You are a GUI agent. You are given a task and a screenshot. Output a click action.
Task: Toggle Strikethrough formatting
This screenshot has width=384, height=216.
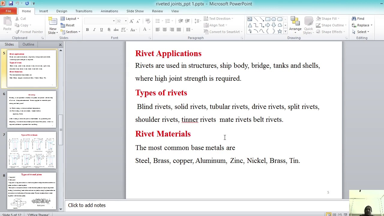click(x=116, y=30)
